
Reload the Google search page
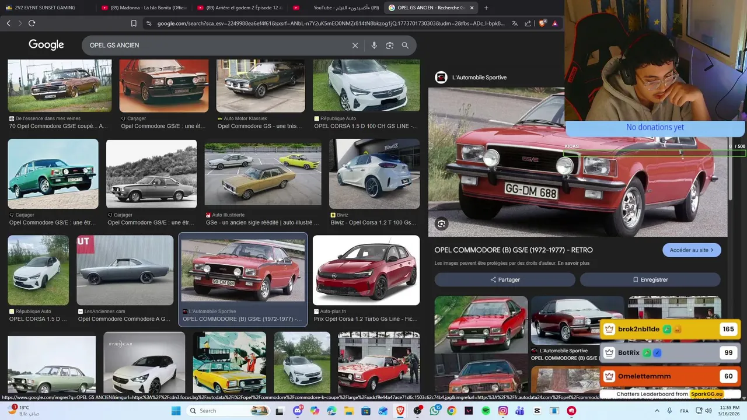click(32, 23)
